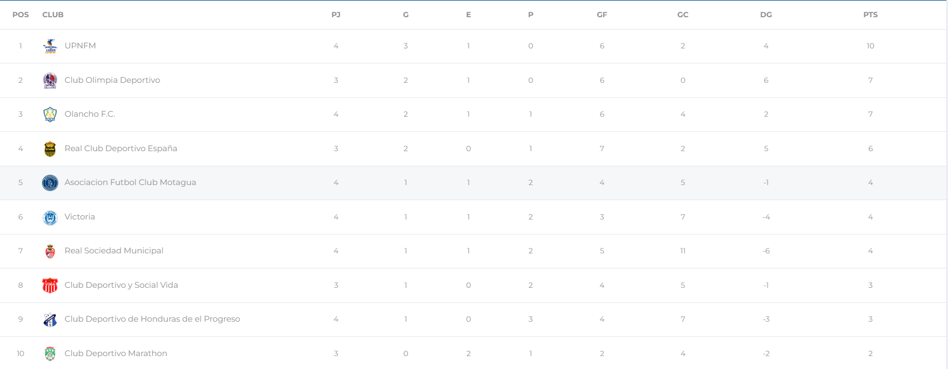Image resolution: width=948 pixels, height=369 pixels.
Task: Click the Asociacion Futbol Club Motagua name
Action: click(130, 182)
